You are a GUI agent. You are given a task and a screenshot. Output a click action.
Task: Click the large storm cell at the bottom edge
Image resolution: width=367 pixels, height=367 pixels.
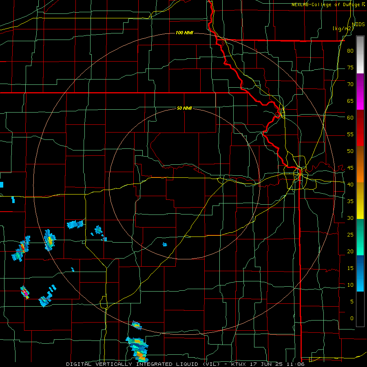(138, 349)
